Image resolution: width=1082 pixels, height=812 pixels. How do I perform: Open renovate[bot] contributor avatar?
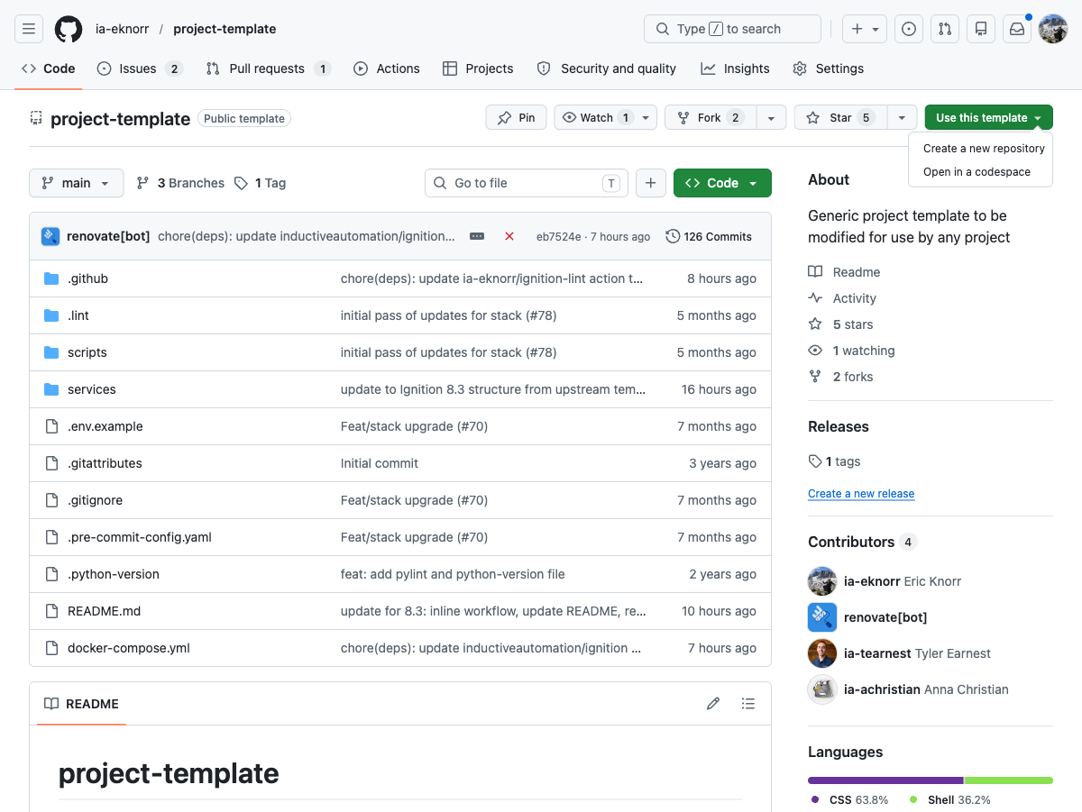822,617
